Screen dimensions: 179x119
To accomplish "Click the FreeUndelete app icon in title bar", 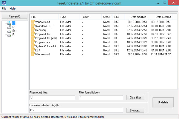I will click(x=4, y=3).
